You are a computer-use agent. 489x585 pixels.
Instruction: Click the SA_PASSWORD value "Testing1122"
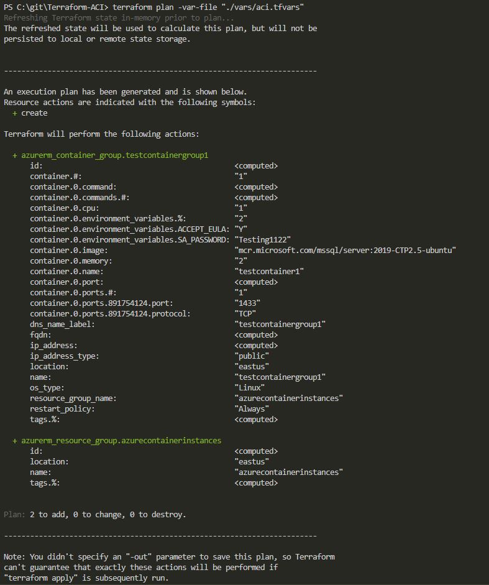coord(263,240)
